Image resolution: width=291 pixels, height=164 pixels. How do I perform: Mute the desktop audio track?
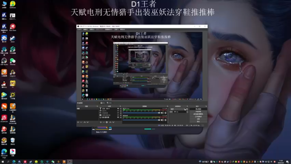[x=162, y=113]
